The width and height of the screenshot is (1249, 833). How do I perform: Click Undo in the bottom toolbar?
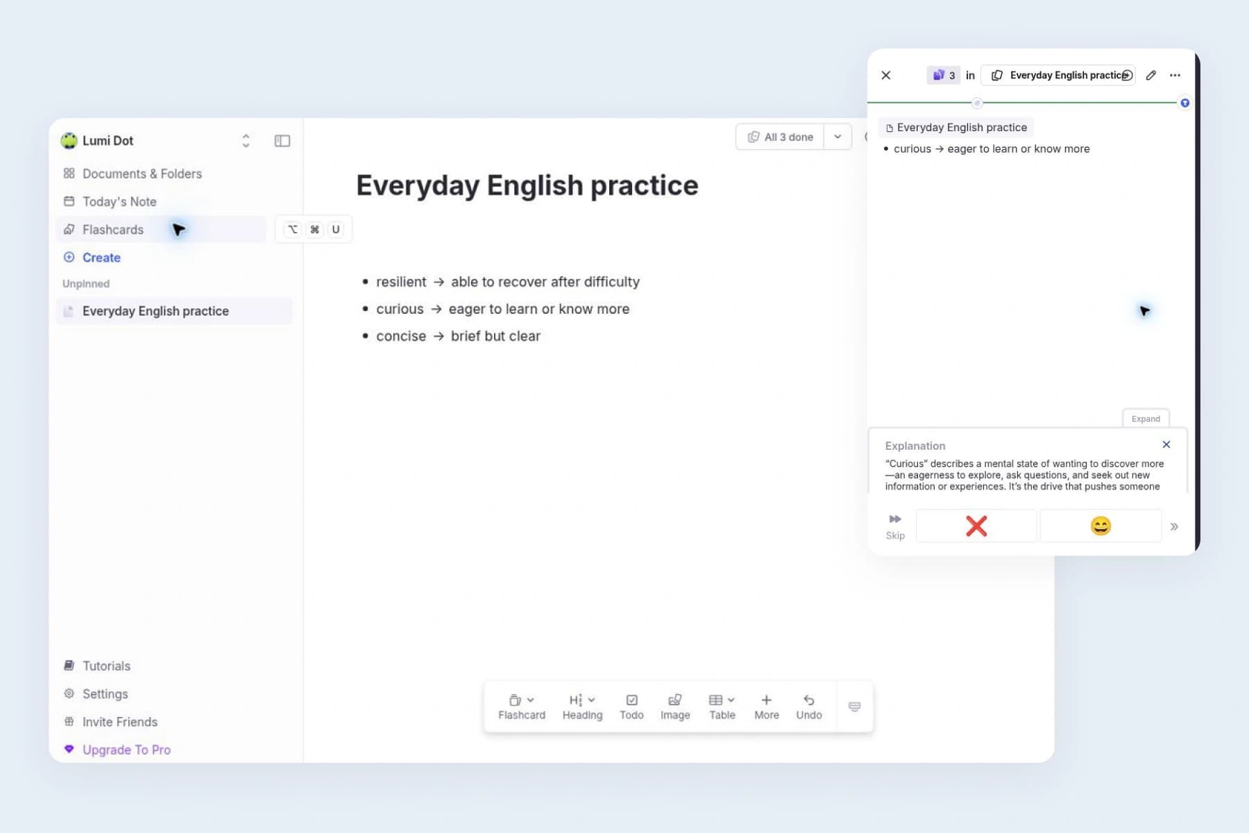809,707
